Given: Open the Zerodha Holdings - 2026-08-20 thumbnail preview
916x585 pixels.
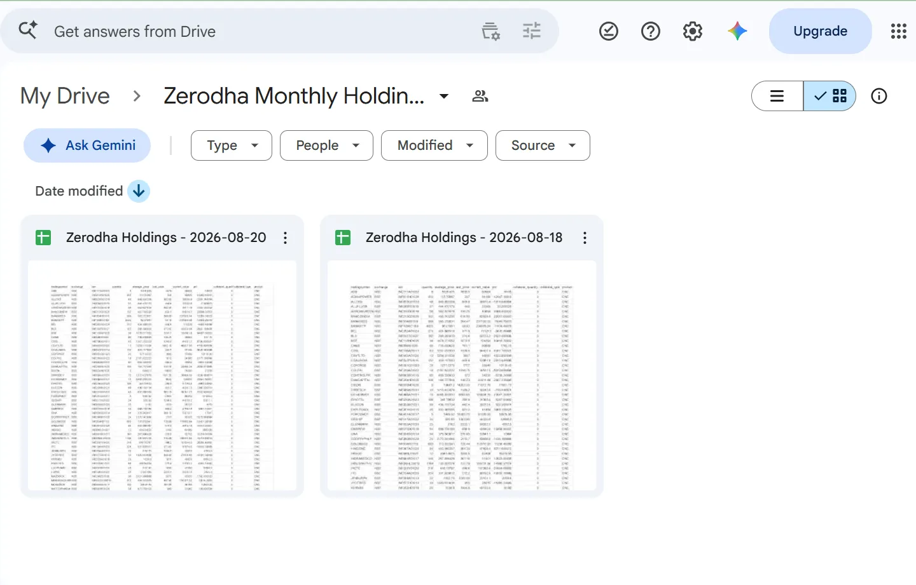Looking at the screenshot, I should [162, 375].
